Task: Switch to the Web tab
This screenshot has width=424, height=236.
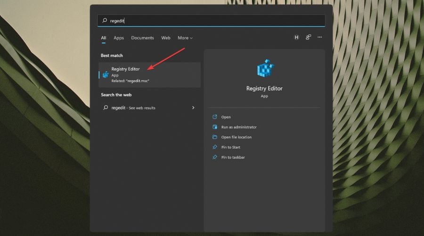Action: coord(166,38)
